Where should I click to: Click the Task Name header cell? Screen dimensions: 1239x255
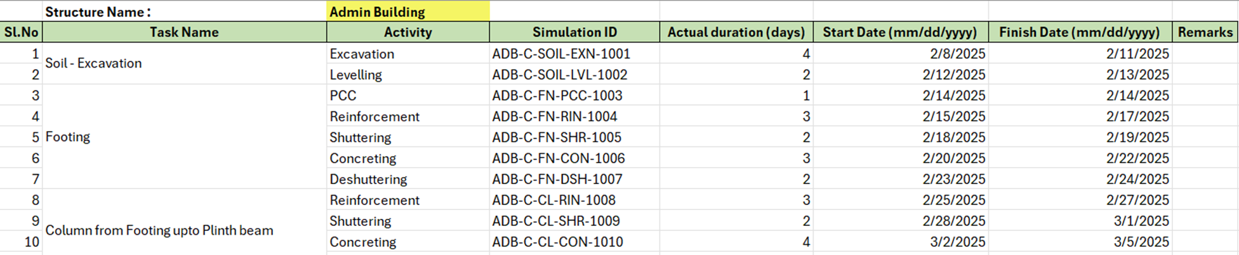[184, 32]
